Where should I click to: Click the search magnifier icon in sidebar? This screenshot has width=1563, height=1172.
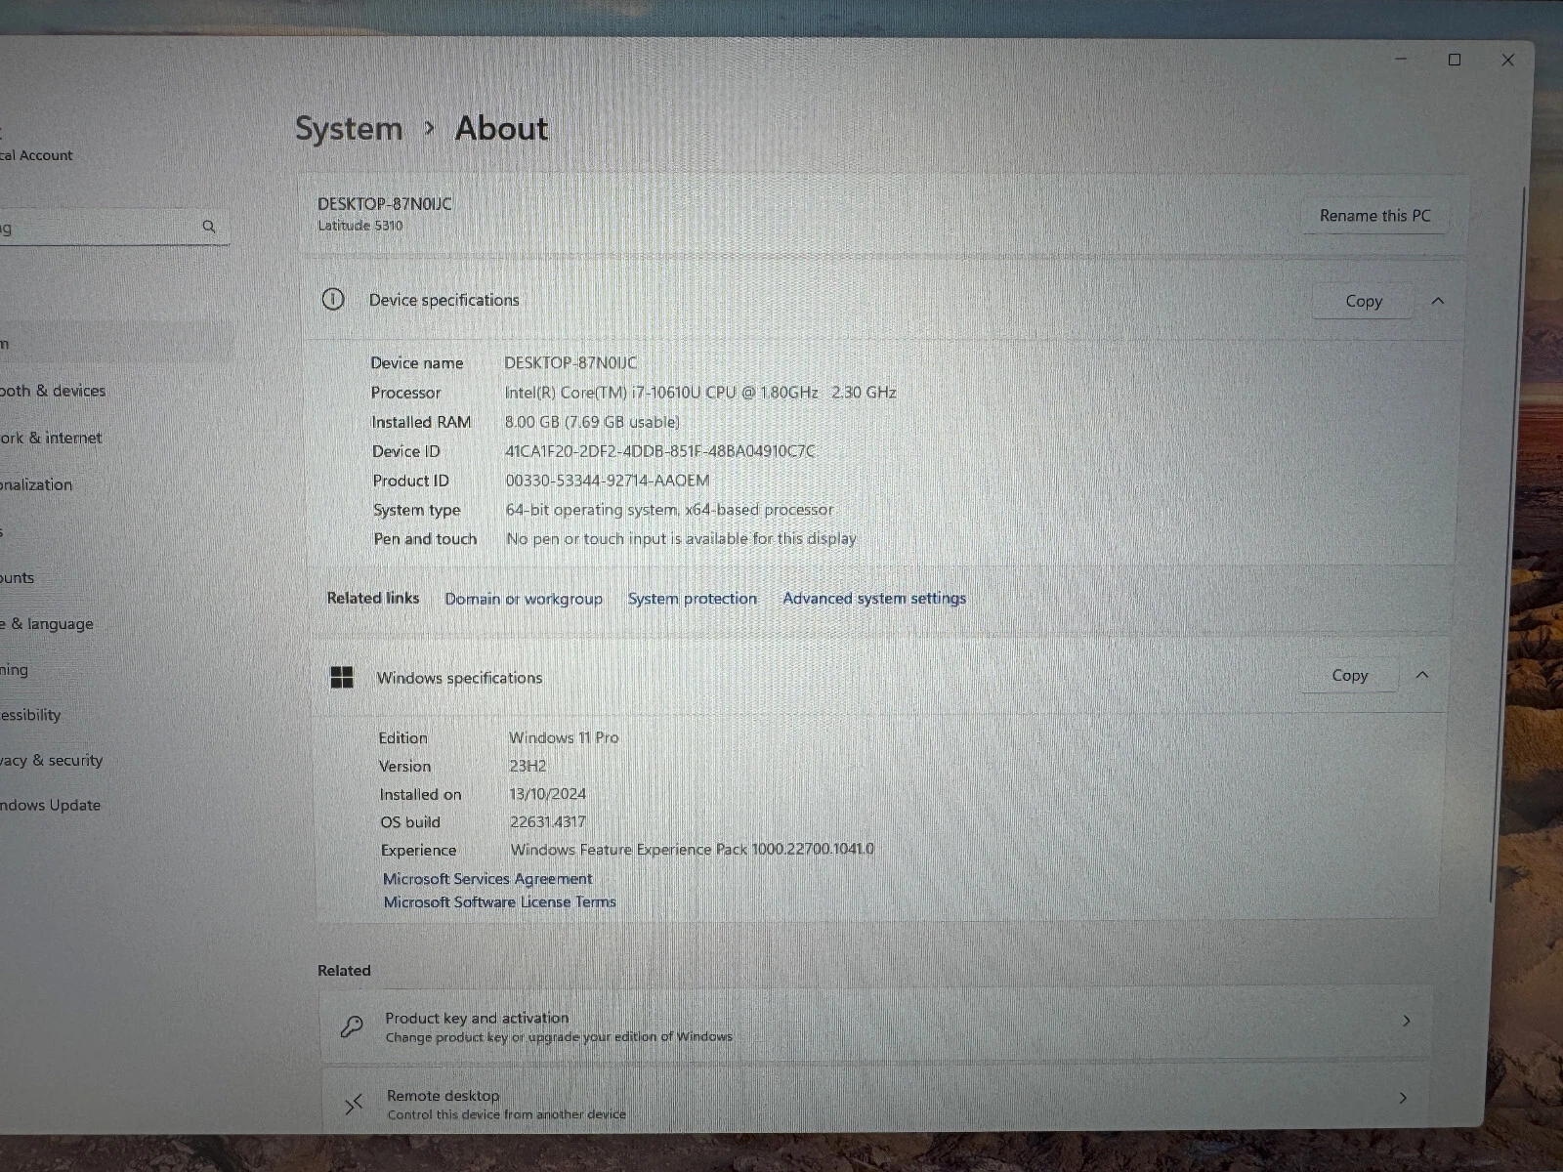[209, 227]
